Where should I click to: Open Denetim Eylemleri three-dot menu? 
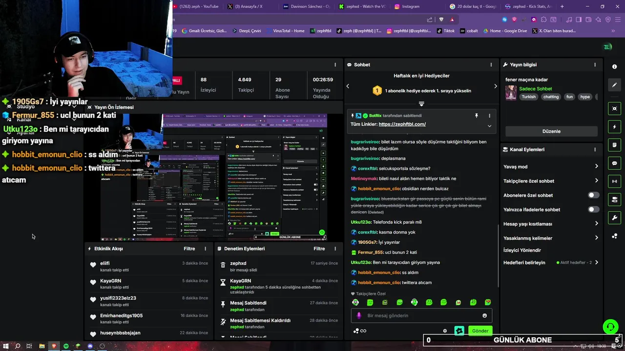point(335,249)
